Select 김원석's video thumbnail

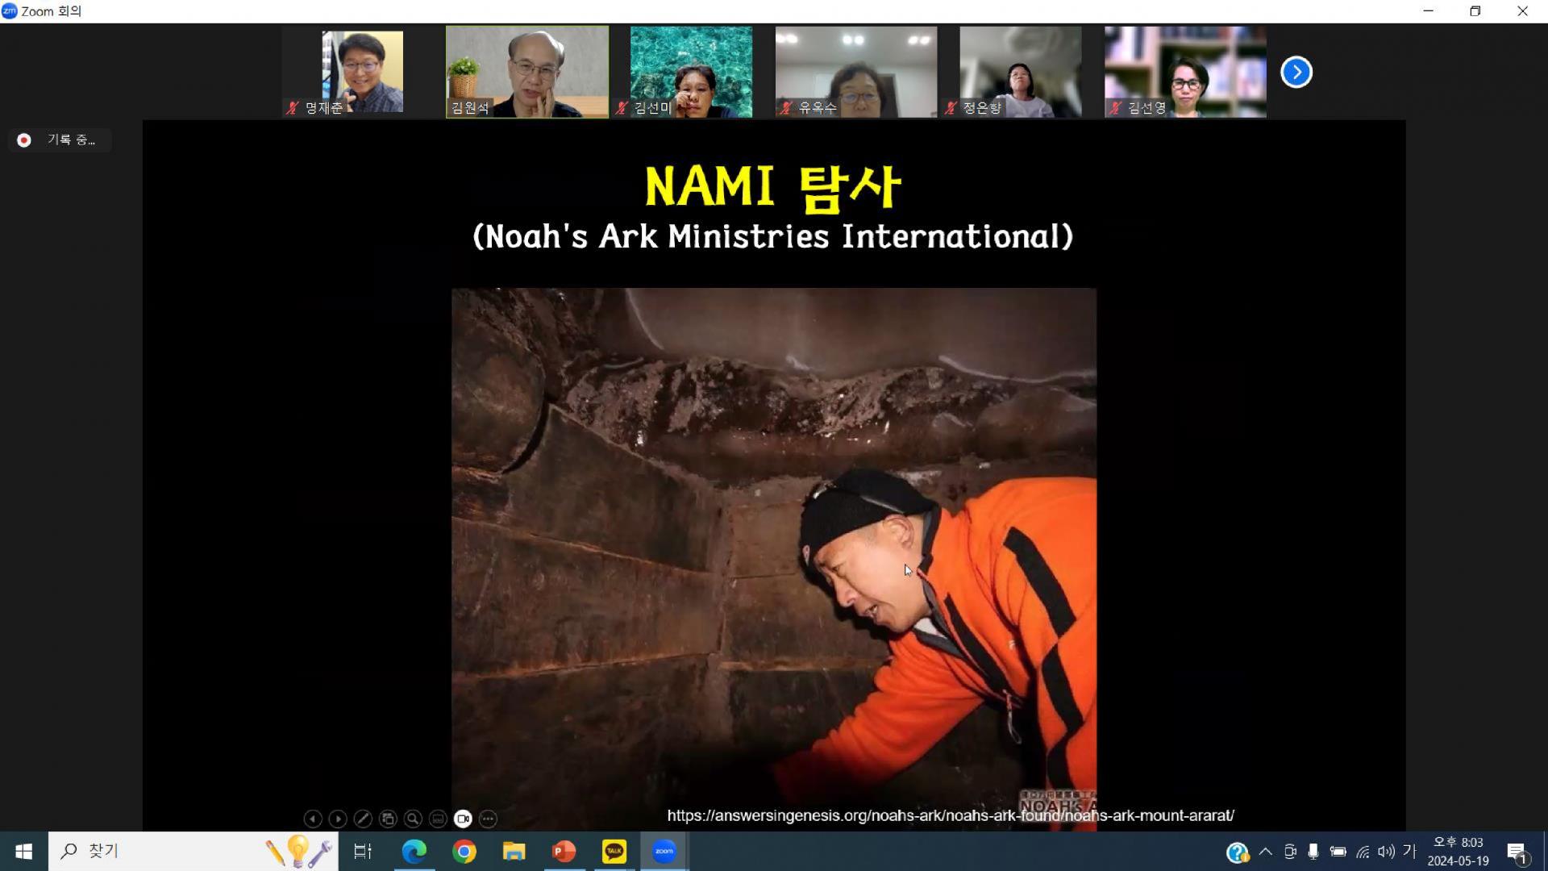point(527,72)
